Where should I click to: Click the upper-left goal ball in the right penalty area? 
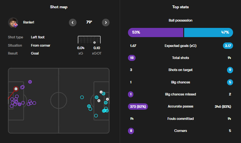[101, 92]
